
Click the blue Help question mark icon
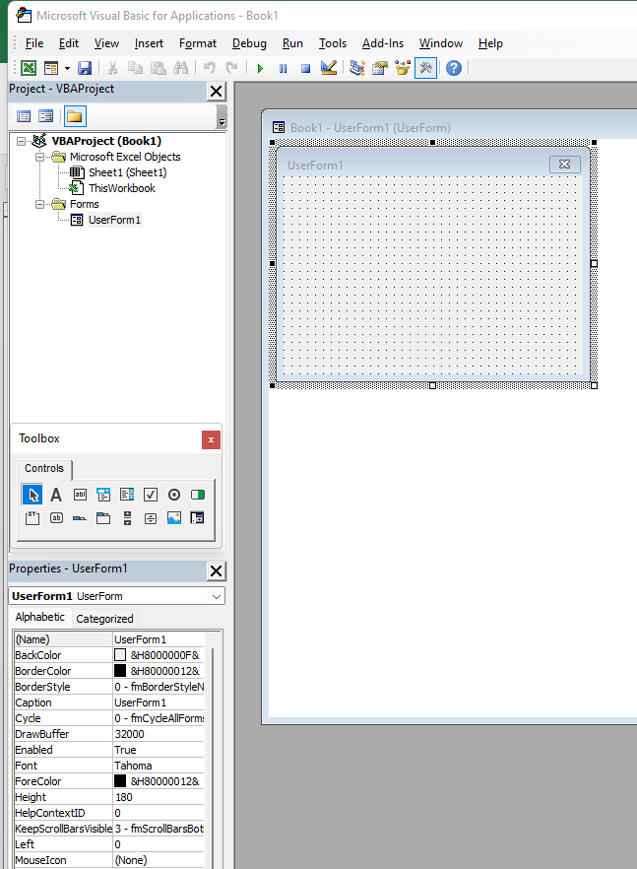click(x=454, y=68)
